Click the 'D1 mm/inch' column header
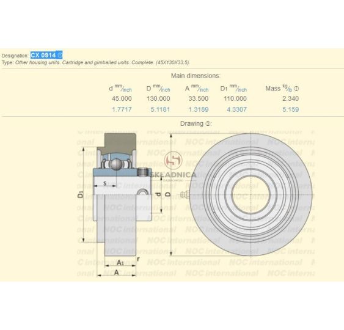The image size is (344, 330). [x=233, y=88]
